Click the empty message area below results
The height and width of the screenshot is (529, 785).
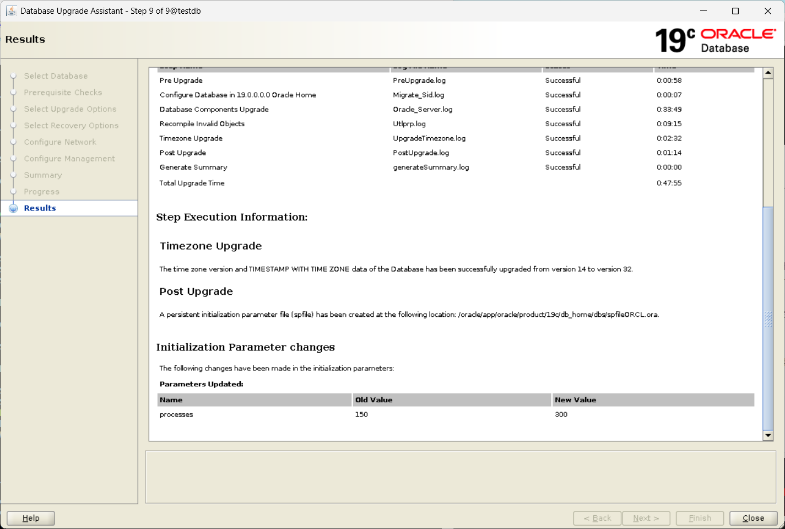coord(461,477)
